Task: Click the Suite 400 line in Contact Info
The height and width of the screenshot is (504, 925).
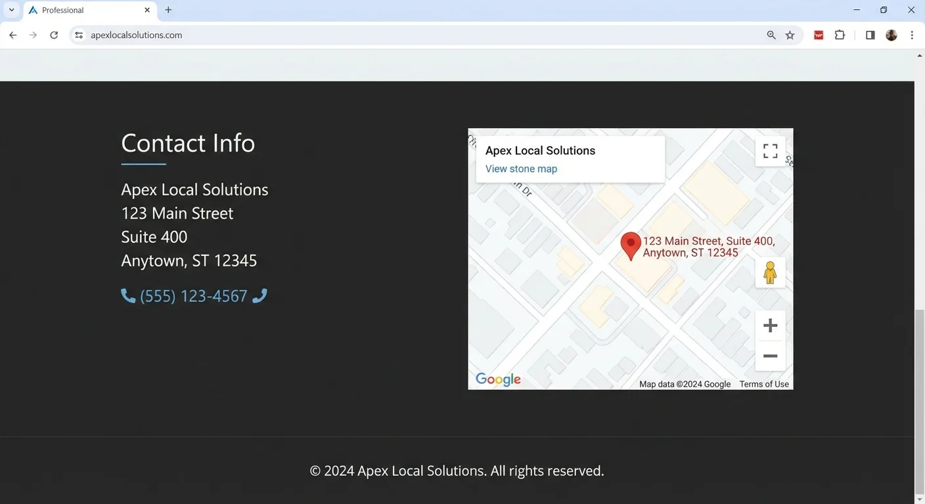Action: (154, 237)
